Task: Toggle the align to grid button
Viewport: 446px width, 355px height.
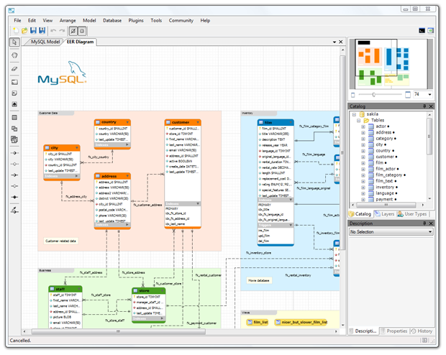Action: [x=82, y=31]
